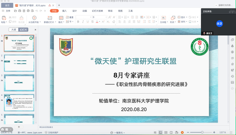The width and height of the screenshot is (236, 135).
Task: Toggle italic formatting
Action: pos(83,22)
